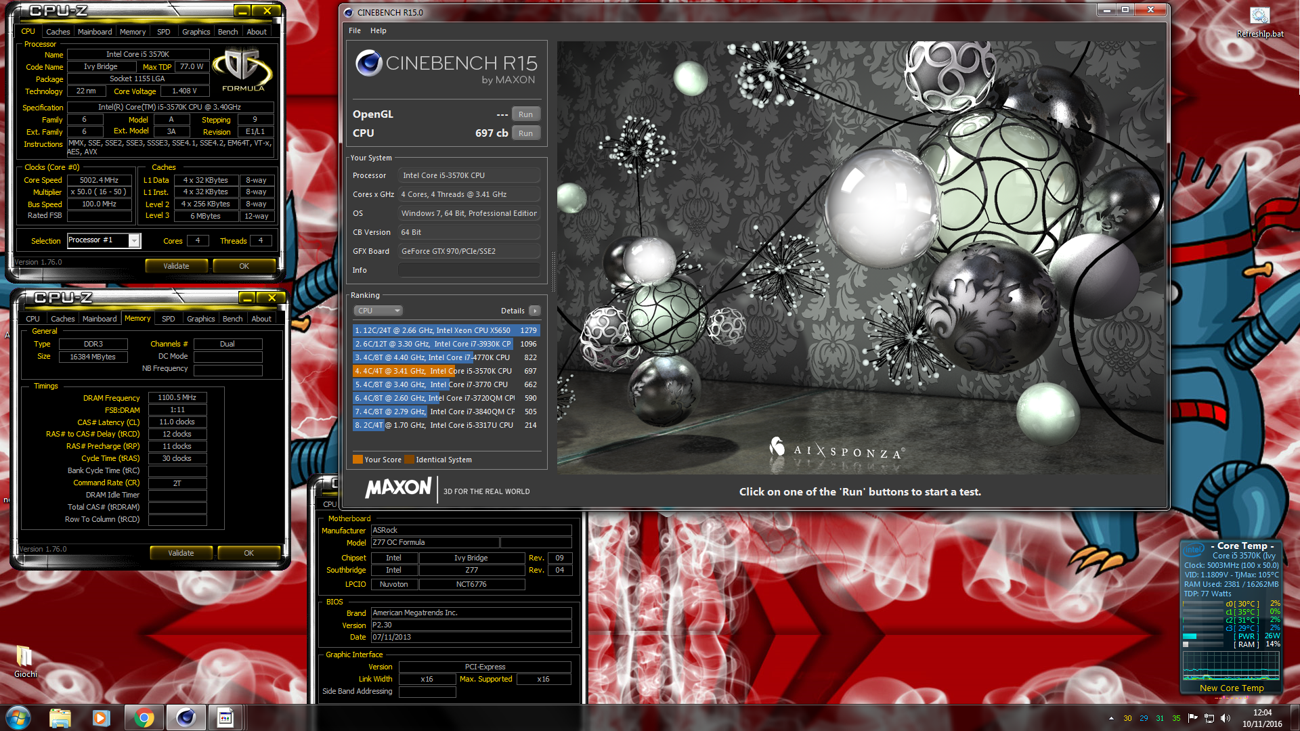Viewport: 1300px width, 731px height.
Task: Expand ranking Details arrow button
Action: 535,311
